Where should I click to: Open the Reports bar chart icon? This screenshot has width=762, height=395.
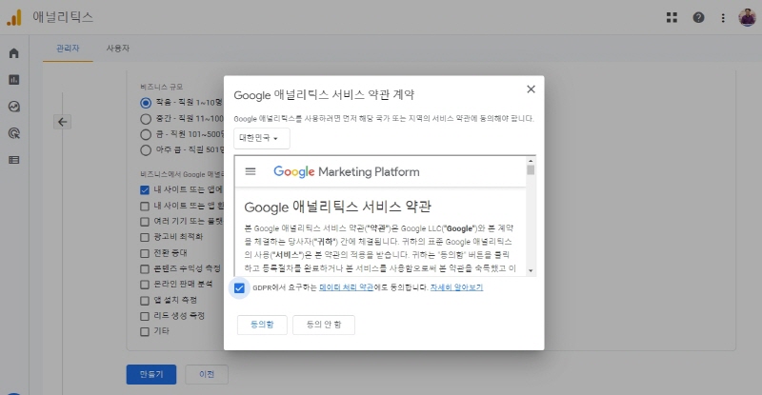click(13, 80)
